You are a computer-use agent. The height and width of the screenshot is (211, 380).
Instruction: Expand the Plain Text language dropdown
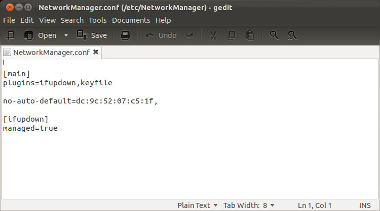tap(197, 205)
